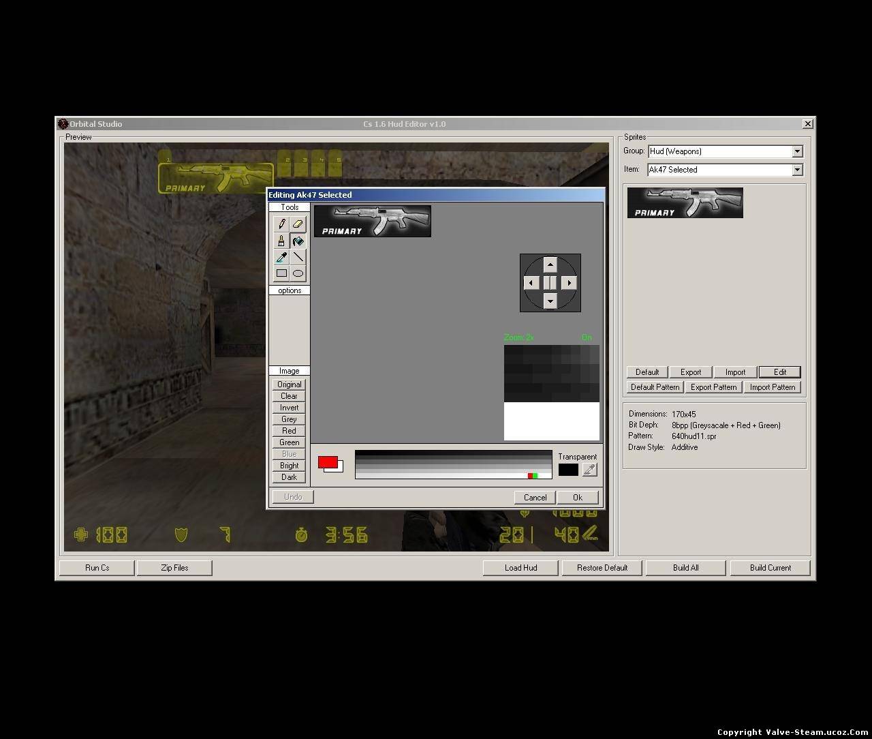Click the Default sprite button
The height and width of the screenshot is (739, 872).
[647, 372]
